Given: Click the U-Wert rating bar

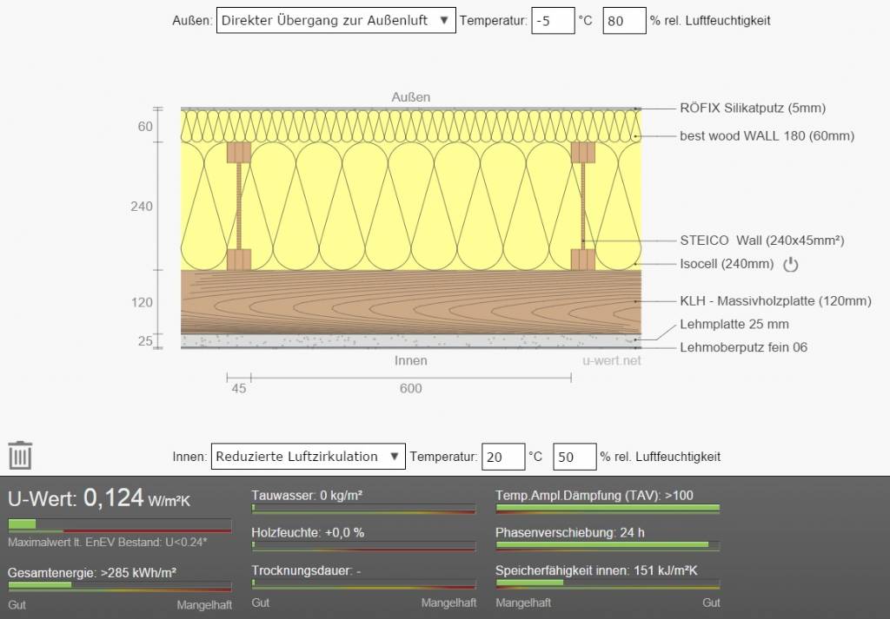Looking at the screenshot, I should click(119, 525).
